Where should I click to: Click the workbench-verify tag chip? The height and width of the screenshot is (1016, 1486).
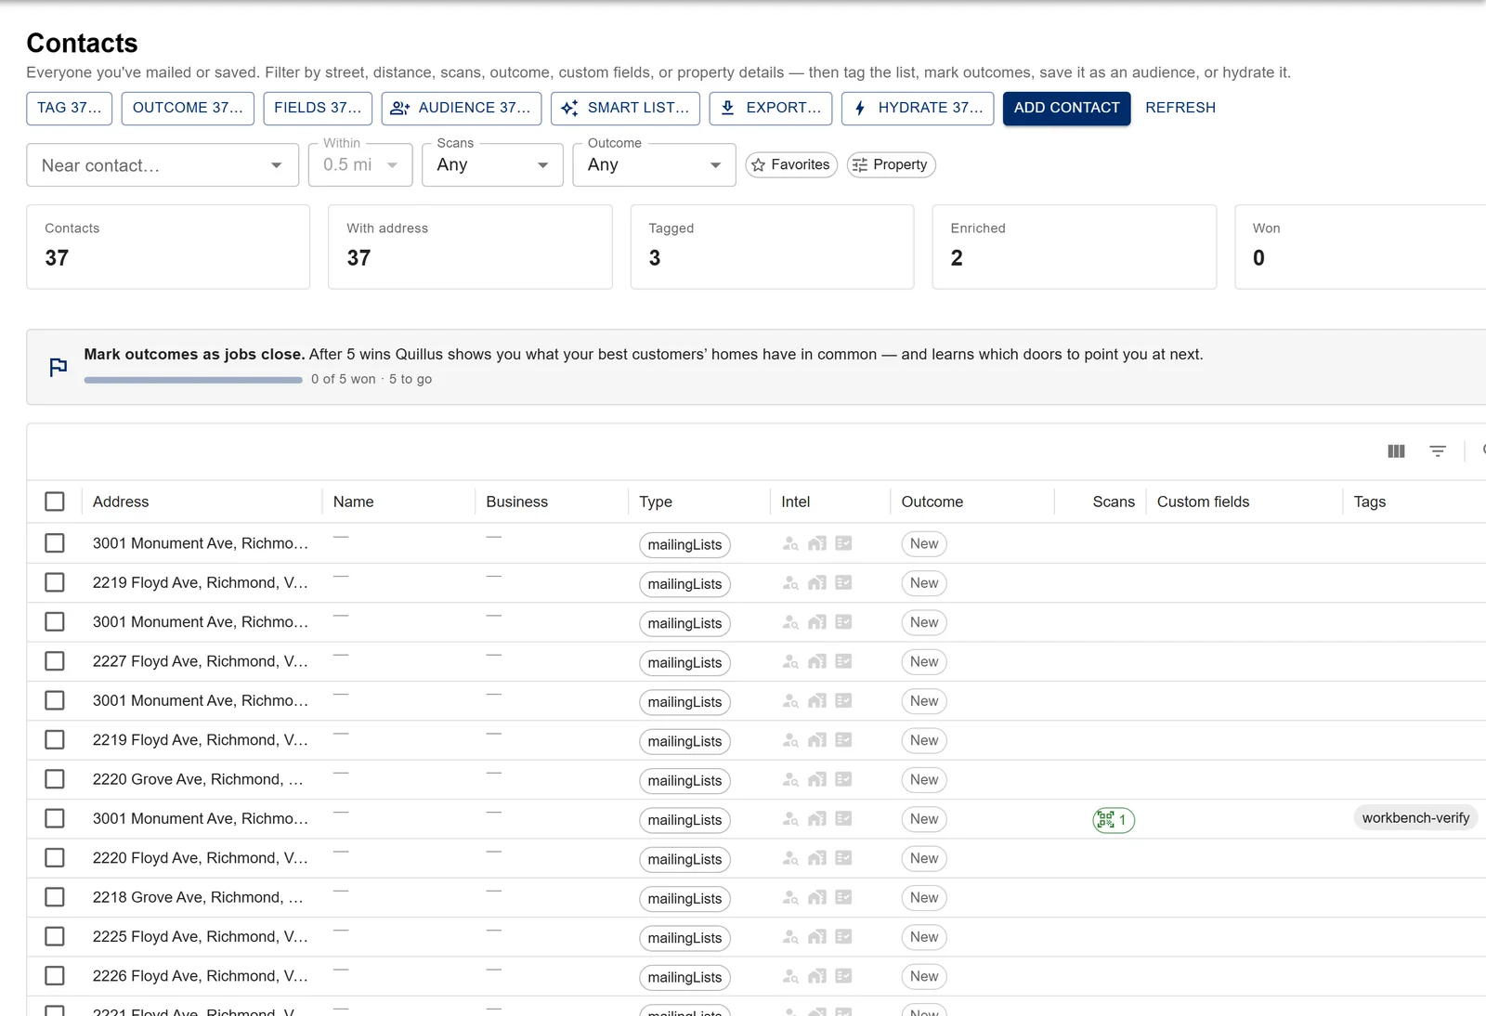(1415, 818)
